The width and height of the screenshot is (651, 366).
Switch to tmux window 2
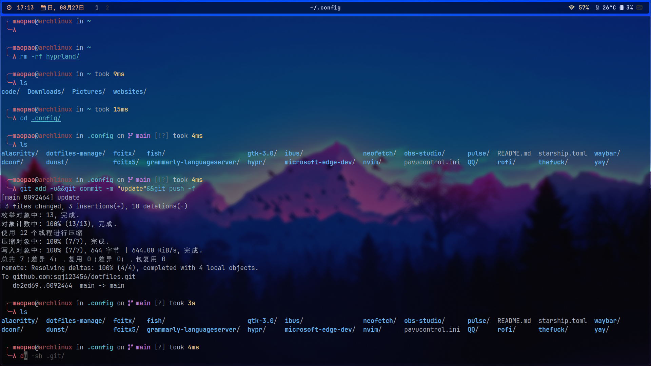click(x=107, y=7)
